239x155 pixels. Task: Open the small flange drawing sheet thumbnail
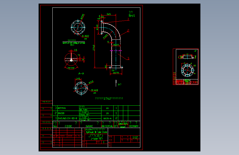tap(186, 67)
